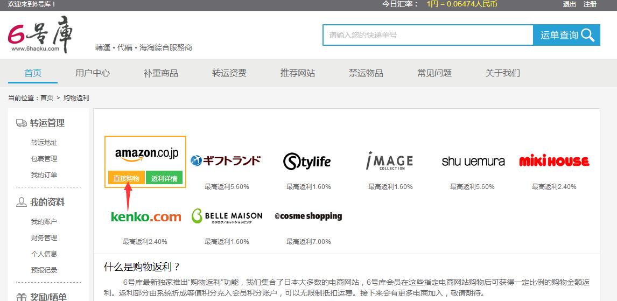Click 首页 in the breadcrumb

(x=47, y=97)
